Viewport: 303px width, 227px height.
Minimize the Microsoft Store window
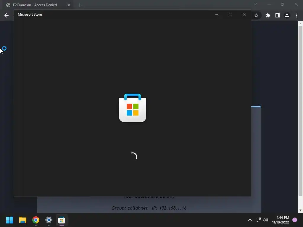(217, 14)
